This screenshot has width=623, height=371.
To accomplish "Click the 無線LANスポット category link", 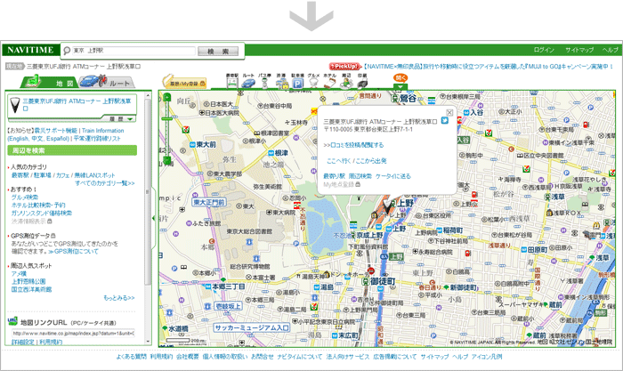I will pos(94,175).
